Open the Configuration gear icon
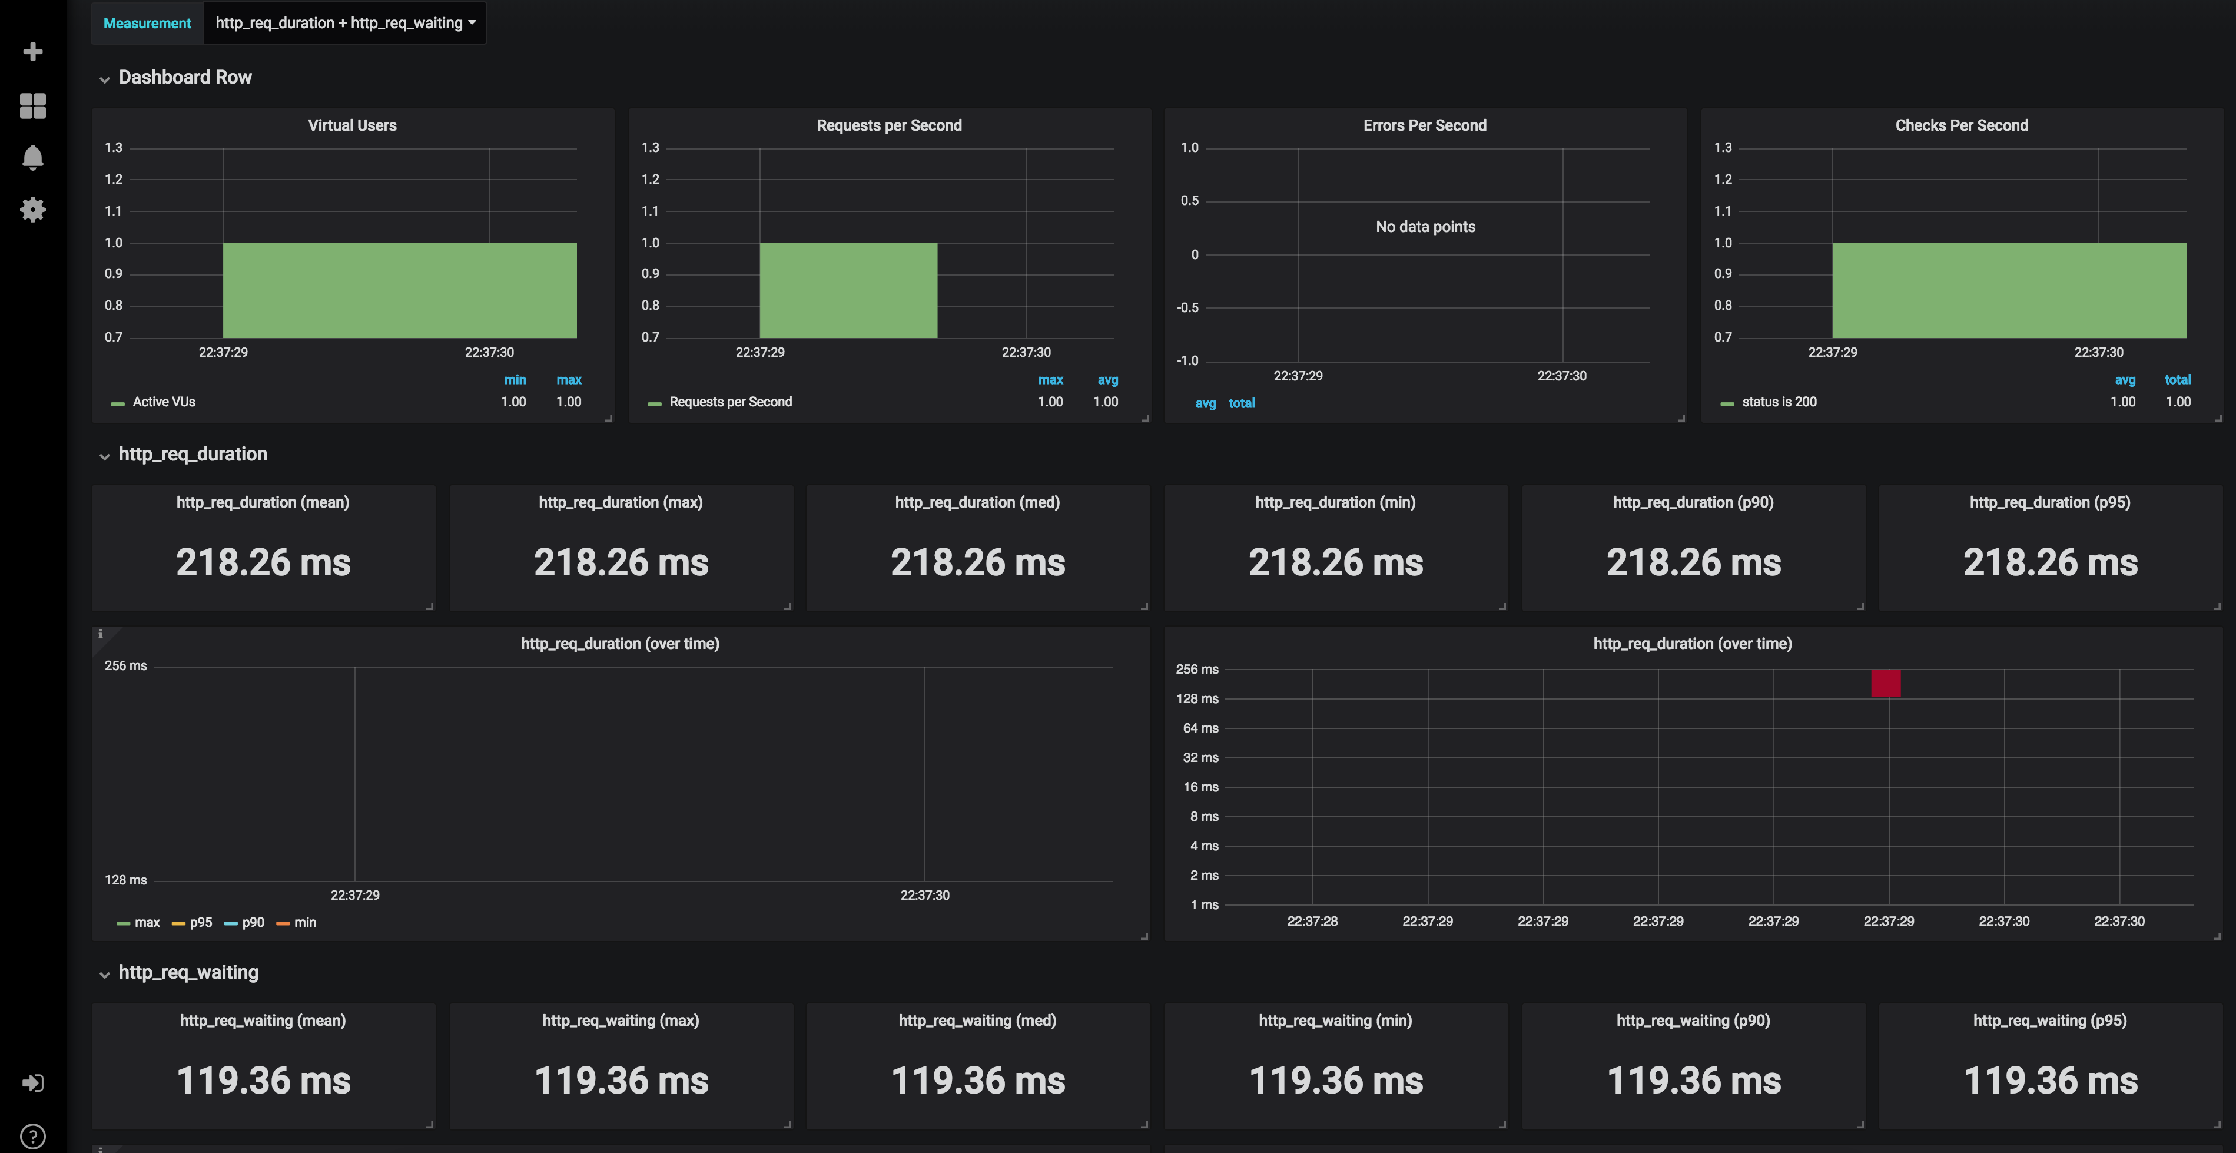 (x=32, y=209)
